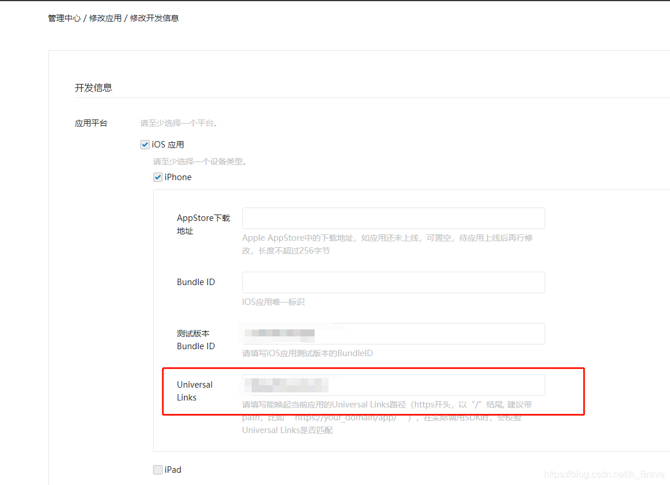Click the 请至少选择一个平台 hint text
670x485 pixels.
point(179,123)
